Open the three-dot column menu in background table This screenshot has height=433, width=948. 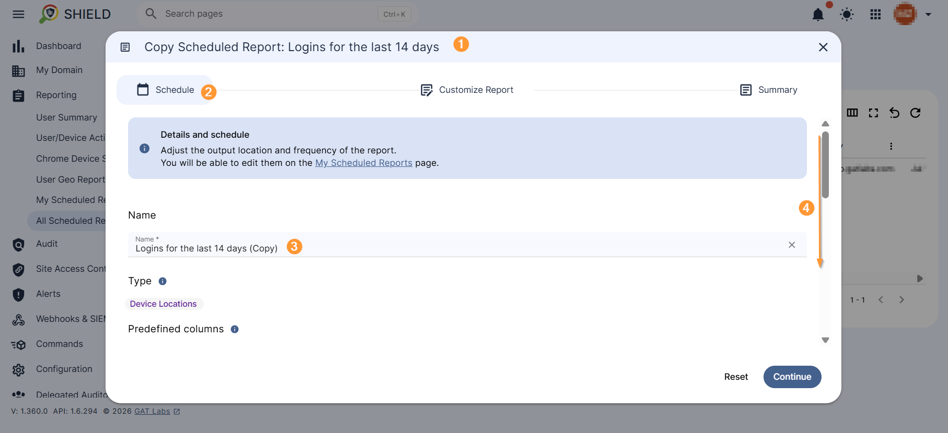tap(891, 146)
